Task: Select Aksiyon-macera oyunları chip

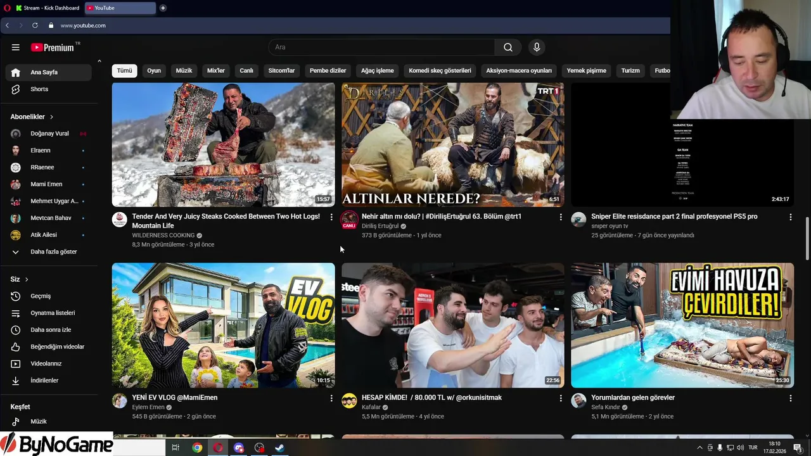Action: 519,71
